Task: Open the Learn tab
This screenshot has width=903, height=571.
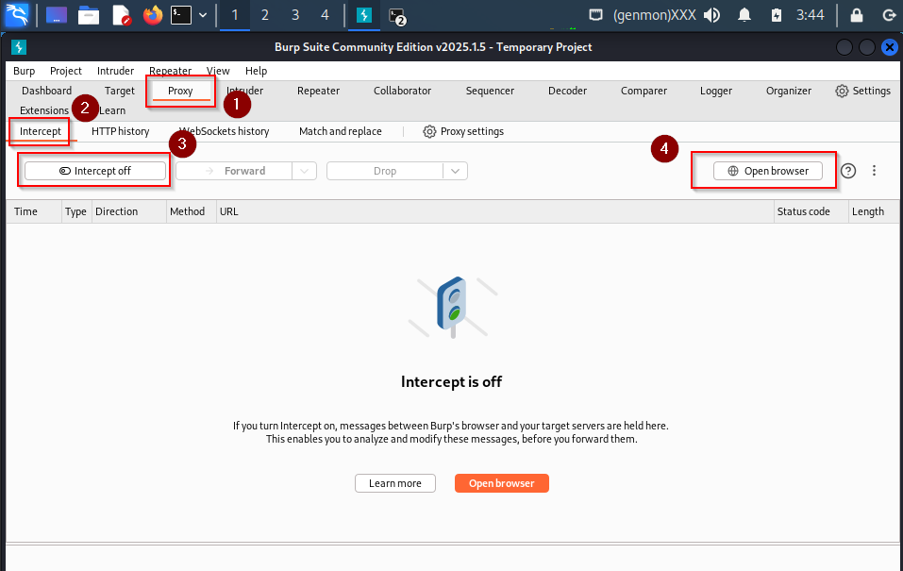Action: coord(112,110)
